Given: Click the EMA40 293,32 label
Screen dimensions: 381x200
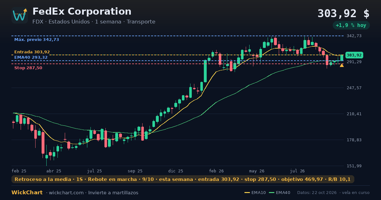Looking at the screenshot, I should (x=31, y=57).
